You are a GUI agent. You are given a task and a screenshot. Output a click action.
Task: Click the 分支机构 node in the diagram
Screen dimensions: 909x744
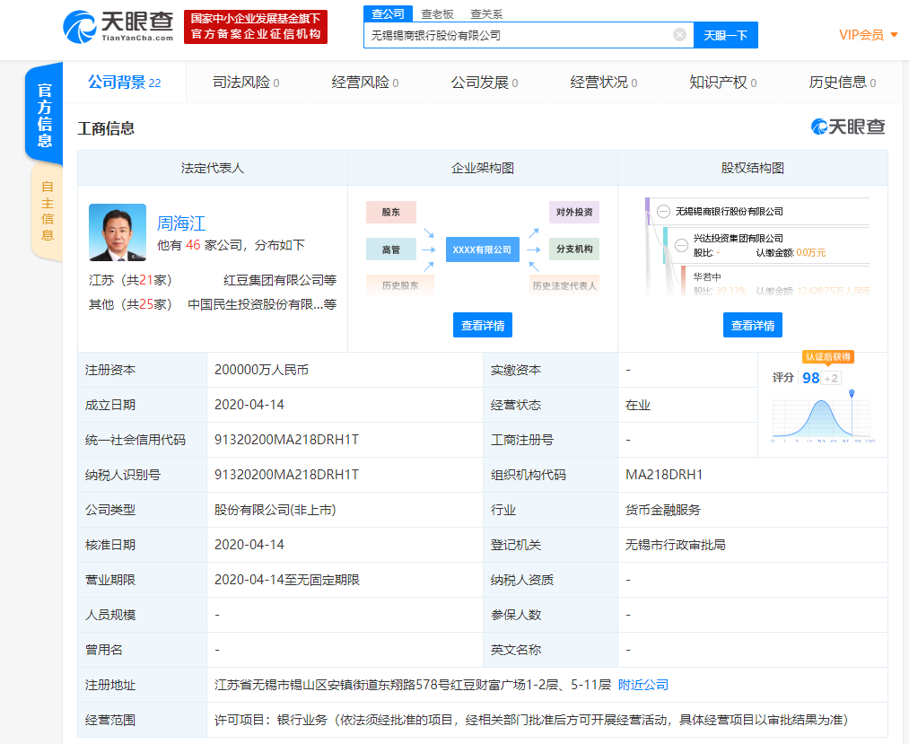573,249
